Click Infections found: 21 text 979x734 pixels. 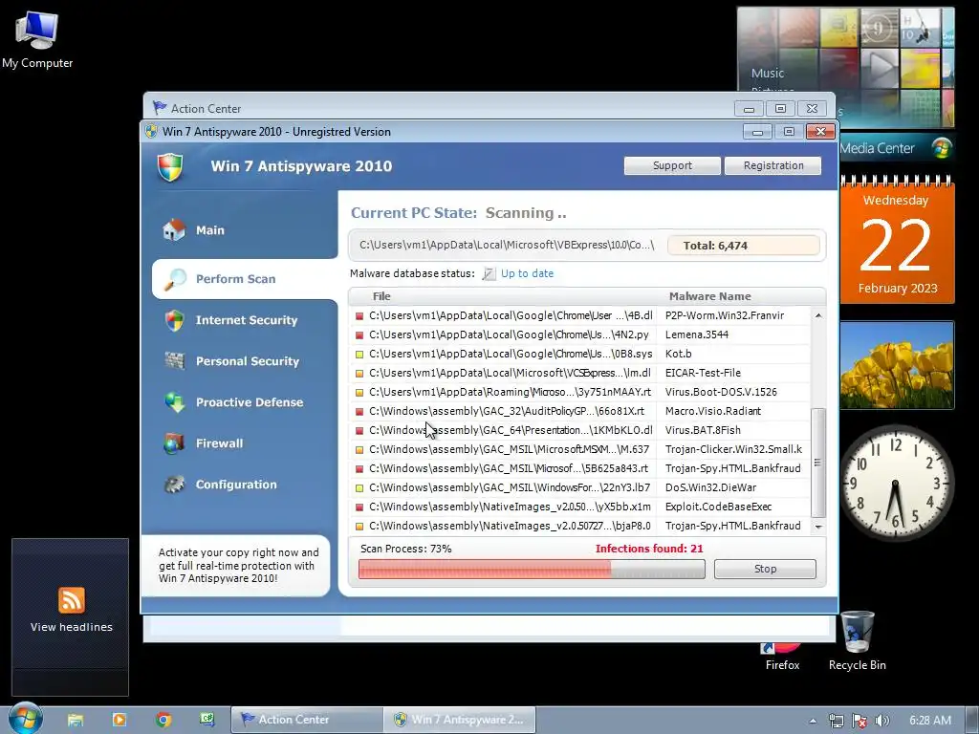(x=649, y=549)
